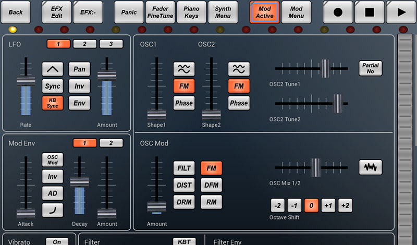Choose the OSC2 sine waveform icon button
This screenshot has width=417, height=245.
click(239, 69)
